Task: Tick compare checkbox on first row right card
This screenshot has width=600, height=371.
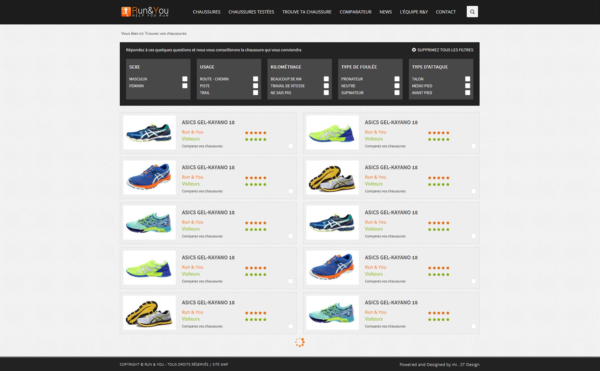Action: point(473,146)
